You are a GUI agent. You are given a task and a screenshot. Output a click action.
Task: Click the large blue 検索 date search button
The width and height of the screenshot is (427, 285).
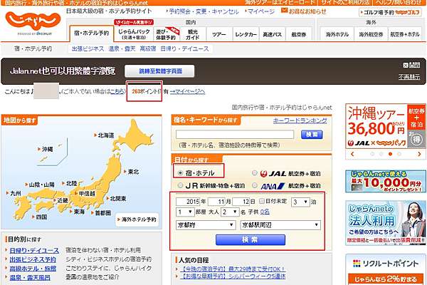pyautogui.click(x=251, y=239)
